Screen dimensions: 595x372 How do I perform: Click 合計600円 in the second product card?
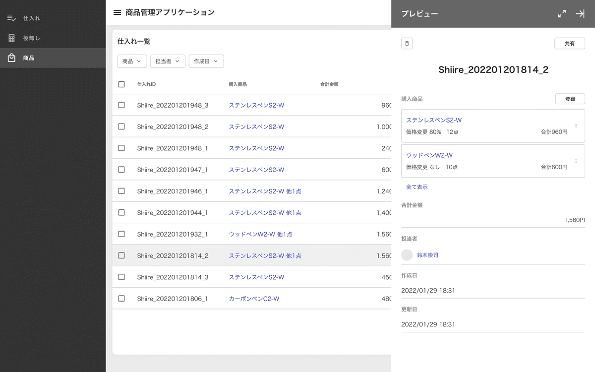tap(554, 167)
